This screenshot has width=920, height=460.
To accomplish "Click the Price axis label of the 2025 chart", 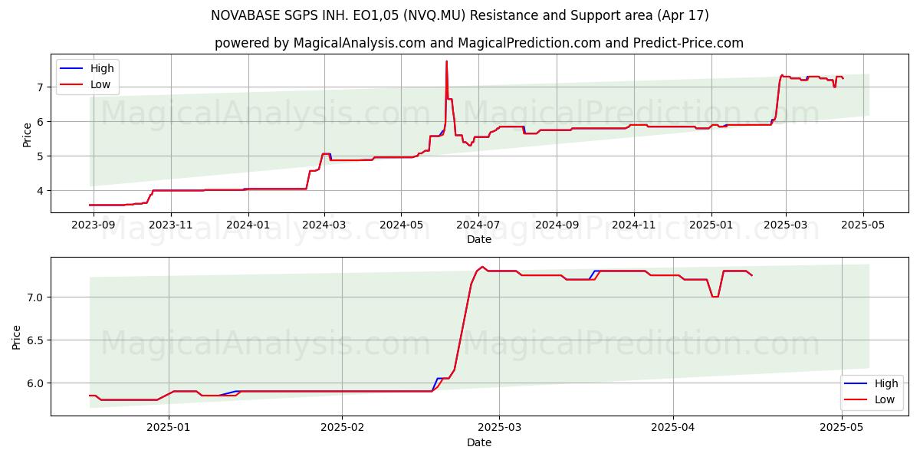I will [18, 337].
